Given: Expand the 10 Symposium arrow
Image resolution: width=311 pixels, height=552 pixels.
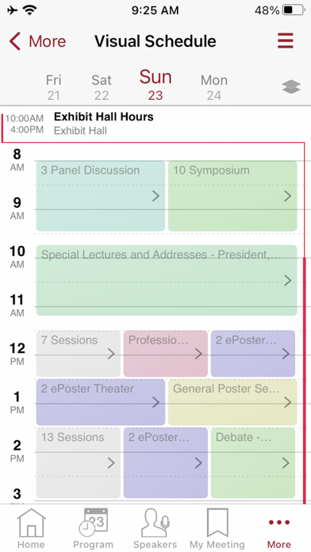Looking at the screenshot, I should pyautogui.click(x=288, y=196).
